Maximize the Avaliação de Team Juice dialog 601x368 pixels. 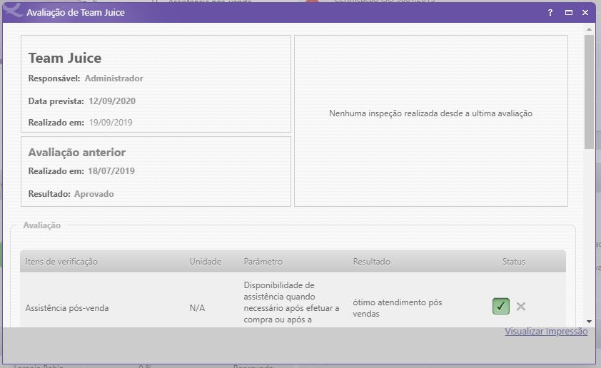pyautogui.click(x=569, y=12)
